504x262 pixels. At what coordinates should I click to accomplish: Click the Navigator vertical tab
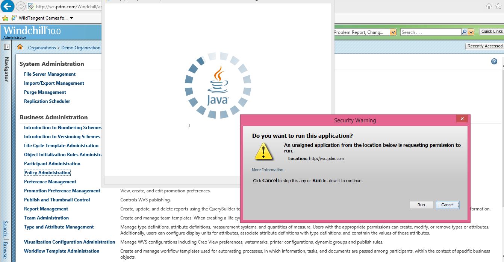tap(6, 69)
